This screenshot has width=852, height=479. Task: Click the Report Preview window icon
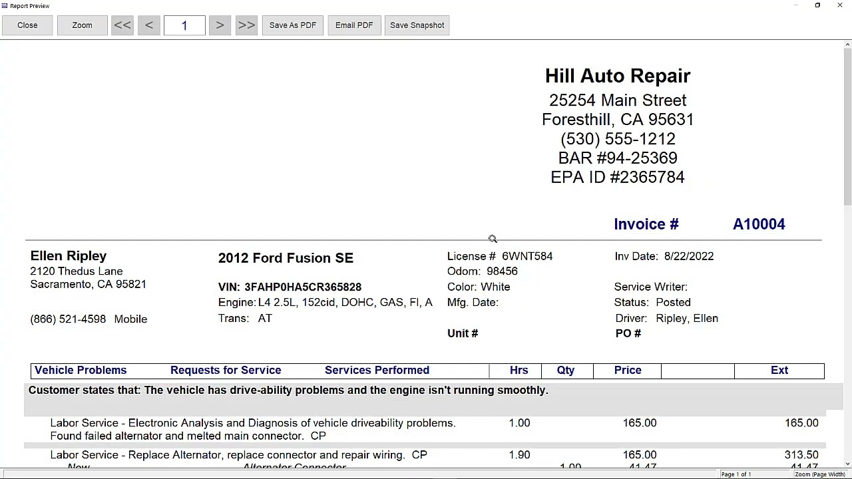point(5,6)
